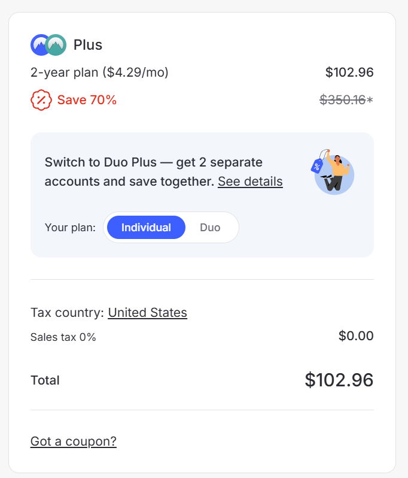408x478 pixels.
Task: Click the crossed-out $350.16 original price
Action: point(343,100)
